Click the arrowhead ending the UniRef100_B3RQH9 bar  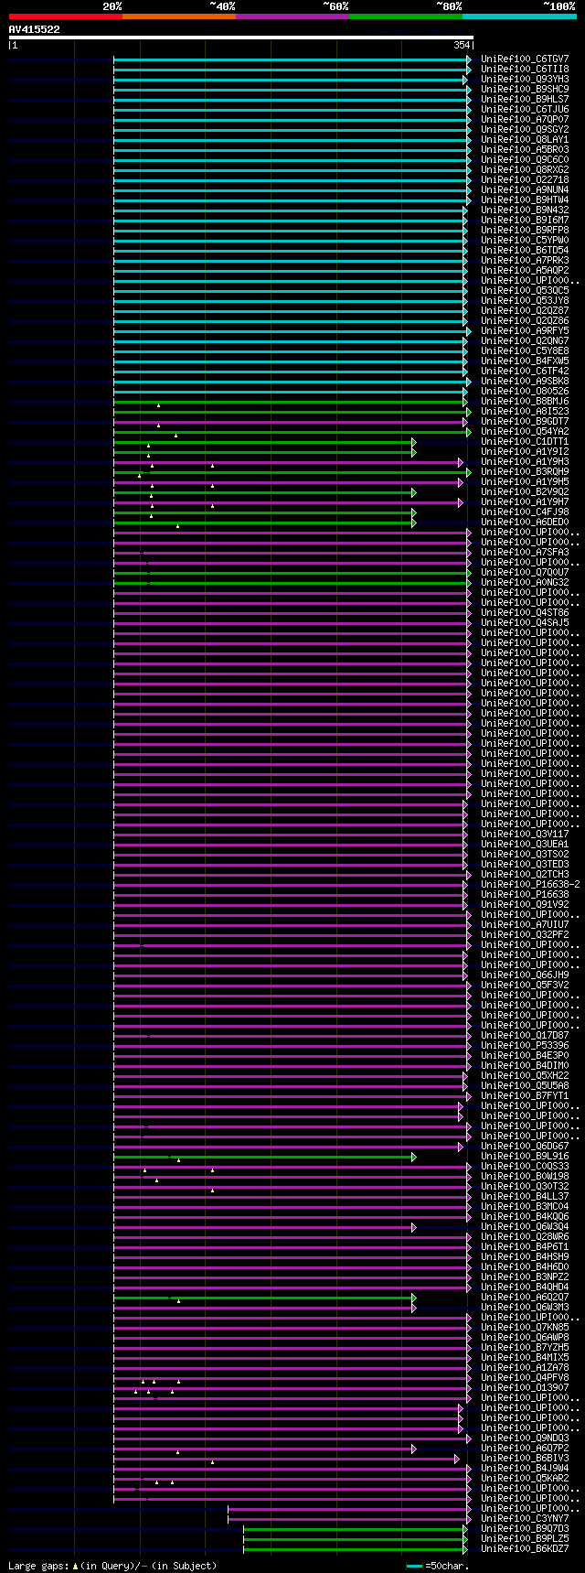tap(469, 472)
